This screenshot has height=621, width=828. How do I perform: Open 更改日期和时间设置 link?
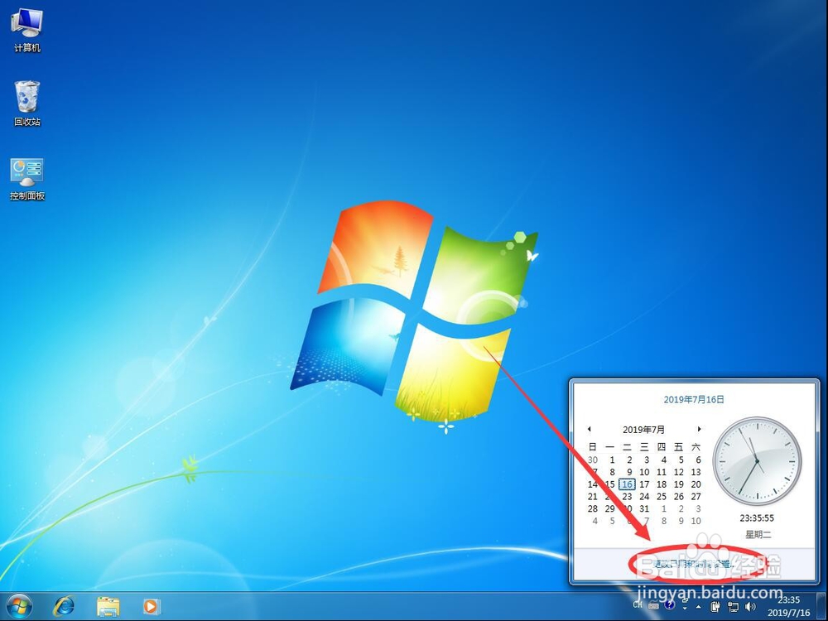694,564
